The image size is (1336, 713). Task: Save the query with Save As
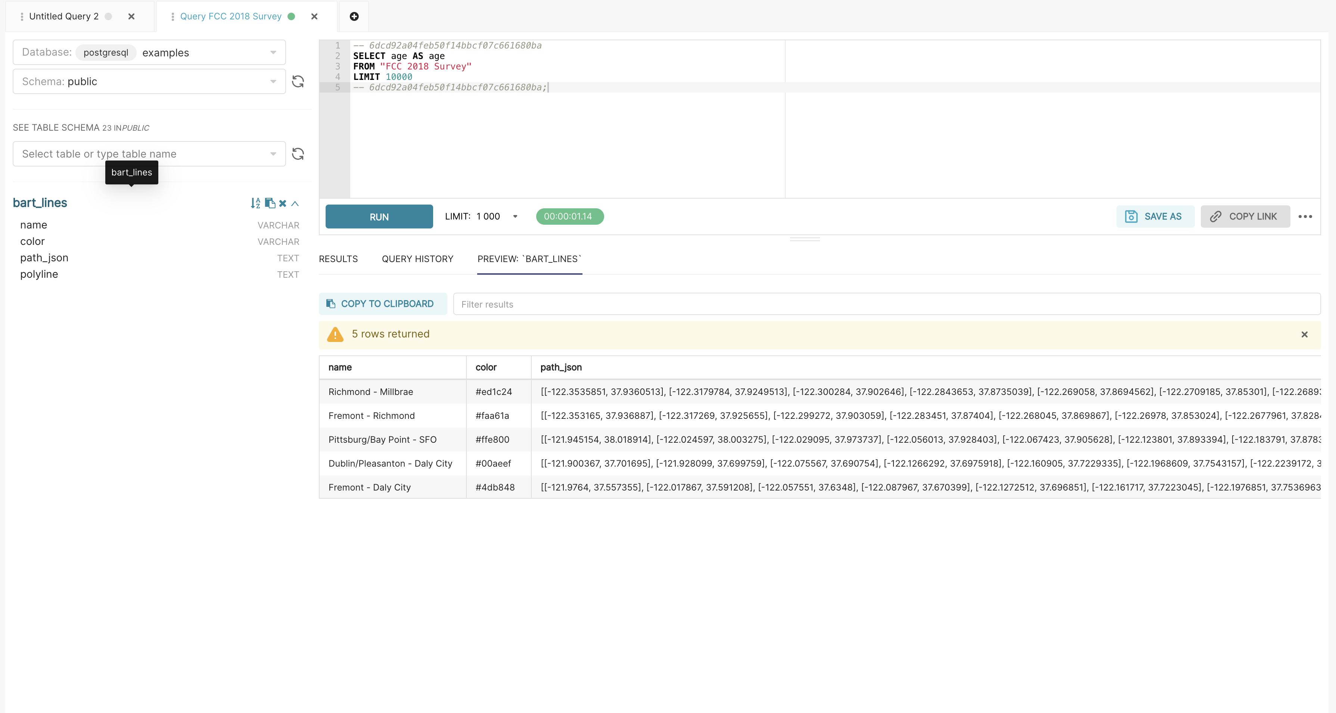(1156, 216)
